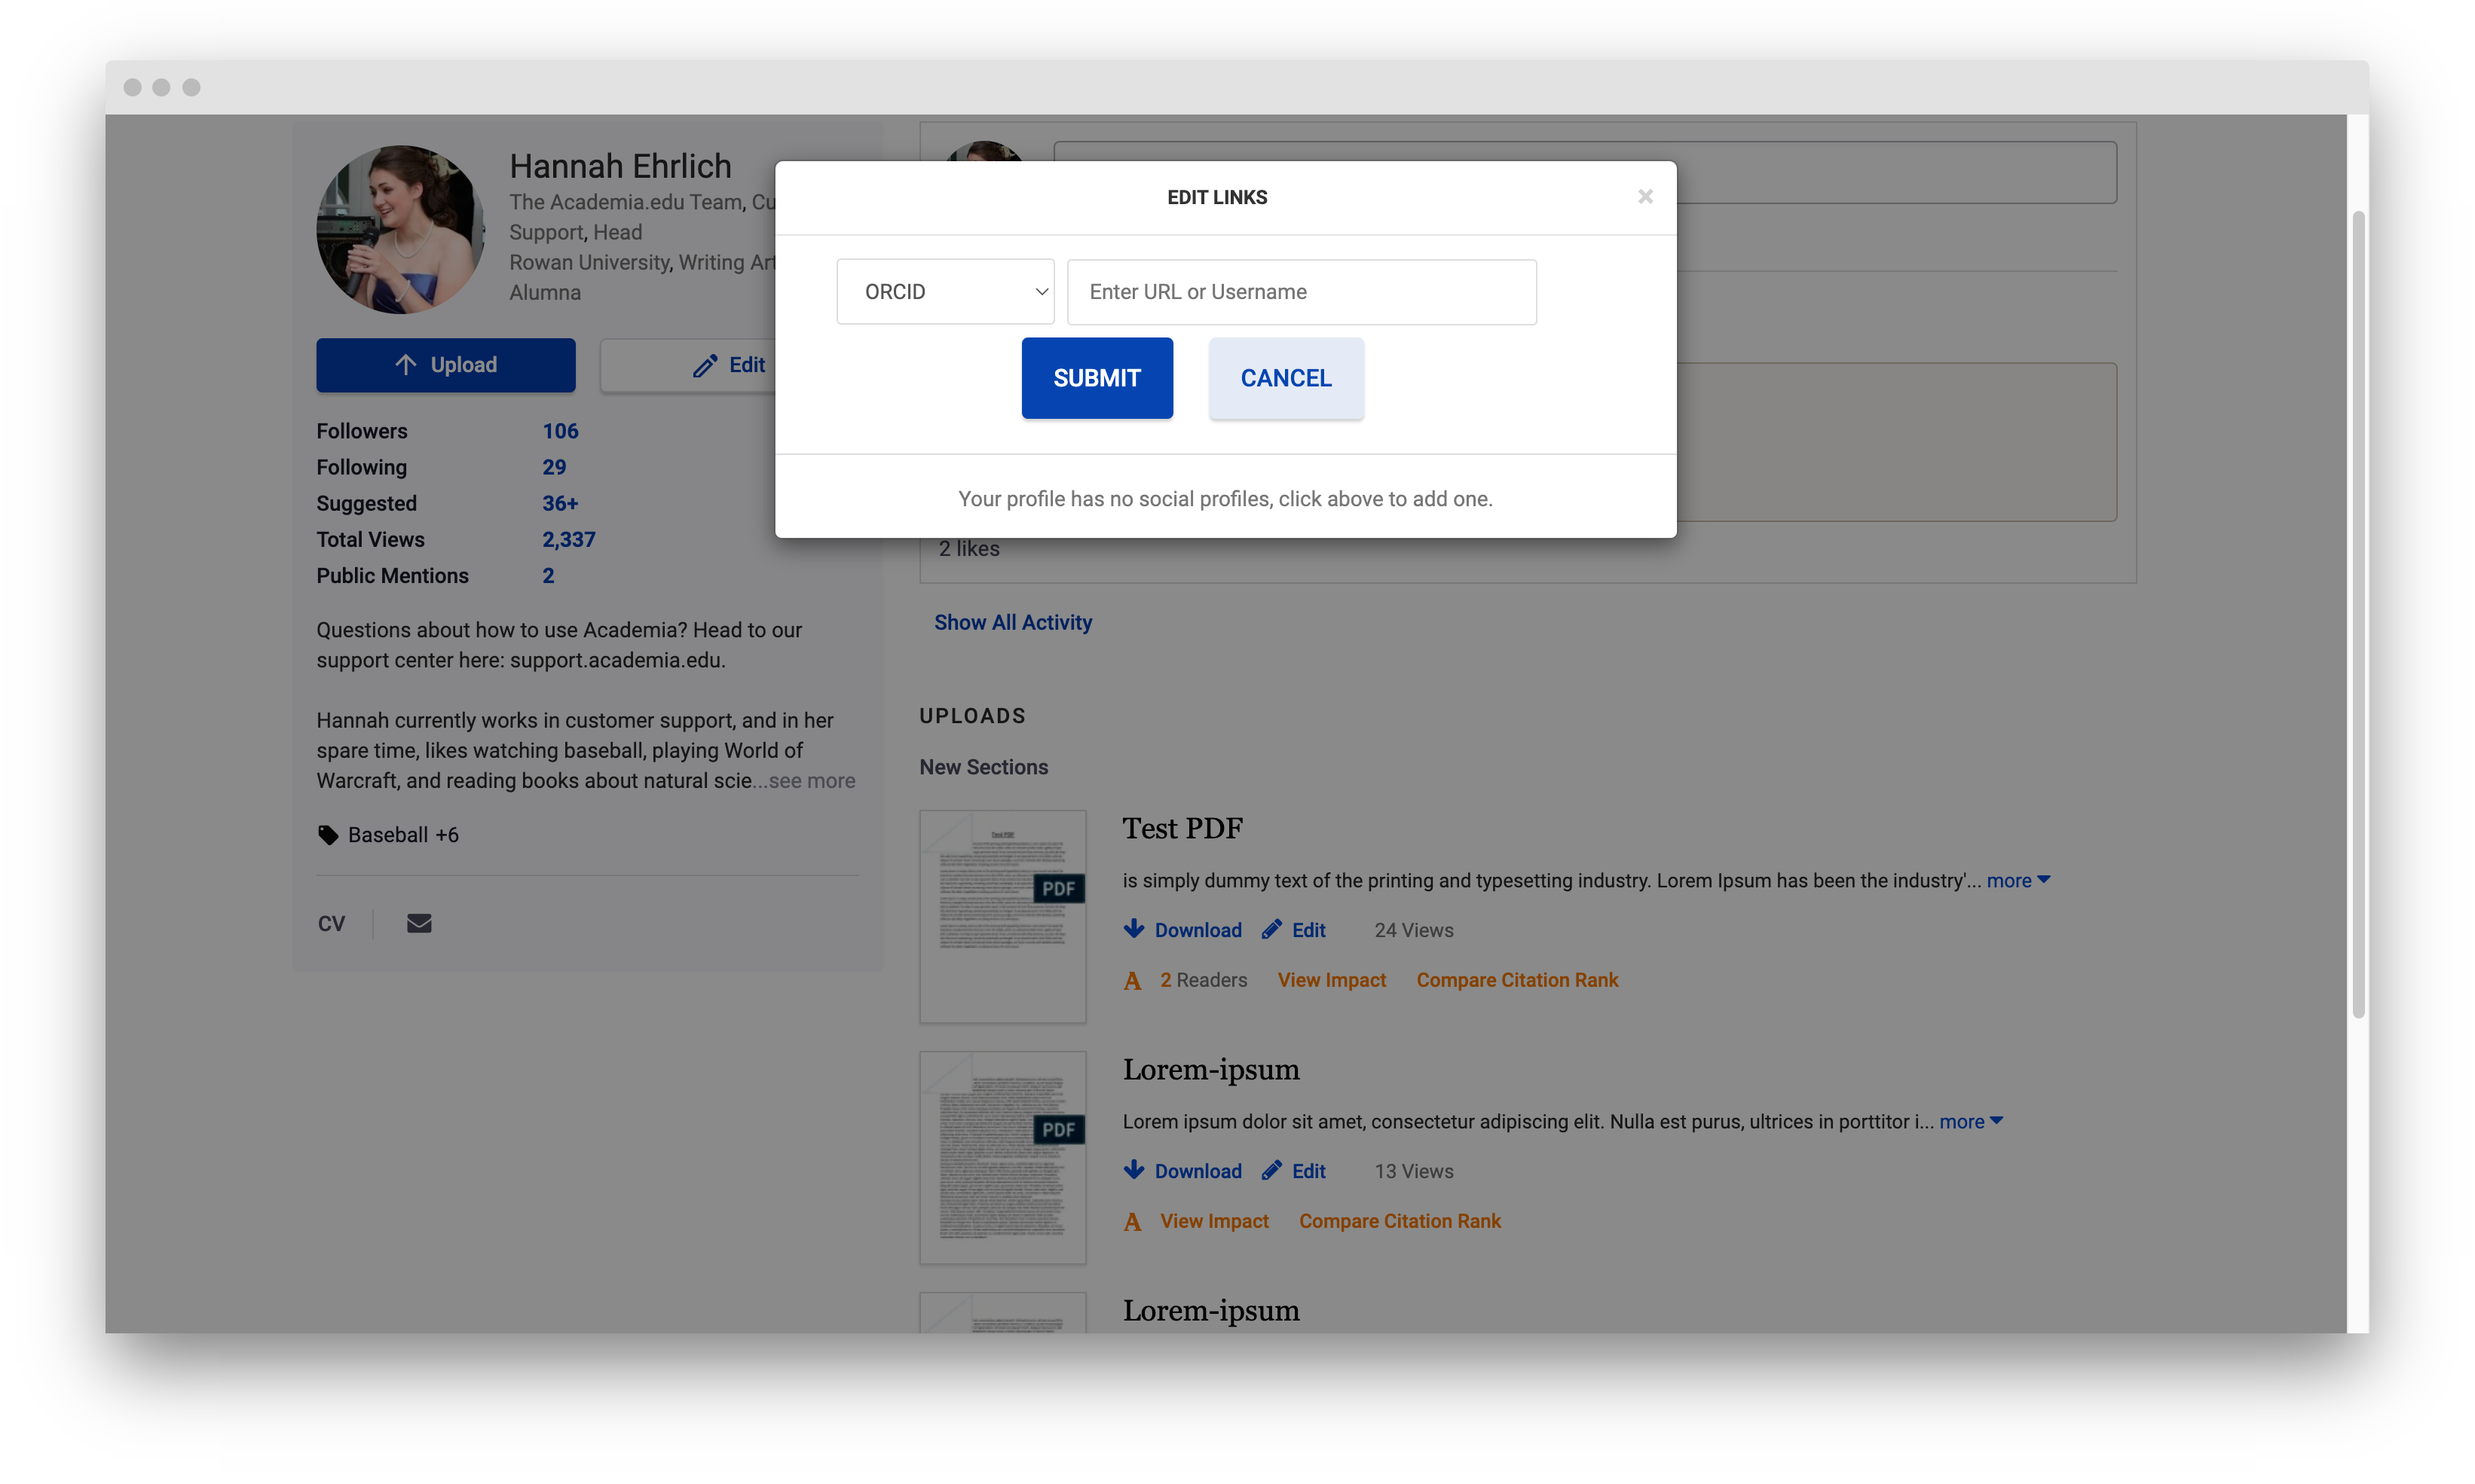The height and width of the screenshot is (1484, 2475).
Task: Click the CANCEL button in Edit Links
Action: click(x=1286, y=378)
